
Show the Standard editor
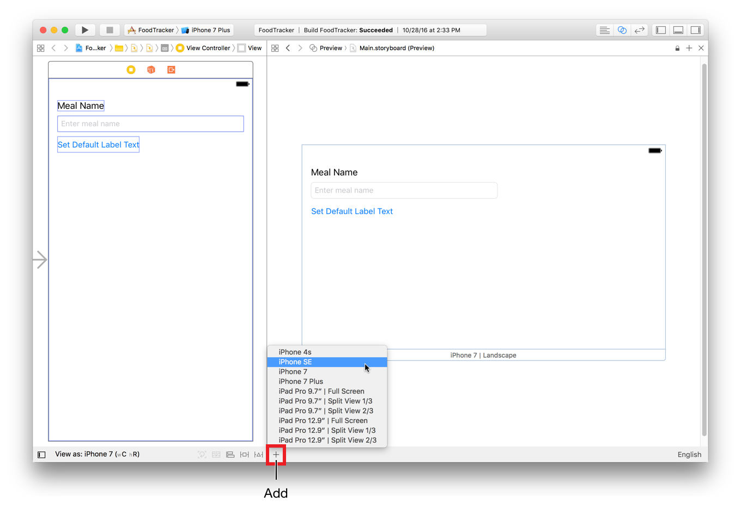click(604, 30)
